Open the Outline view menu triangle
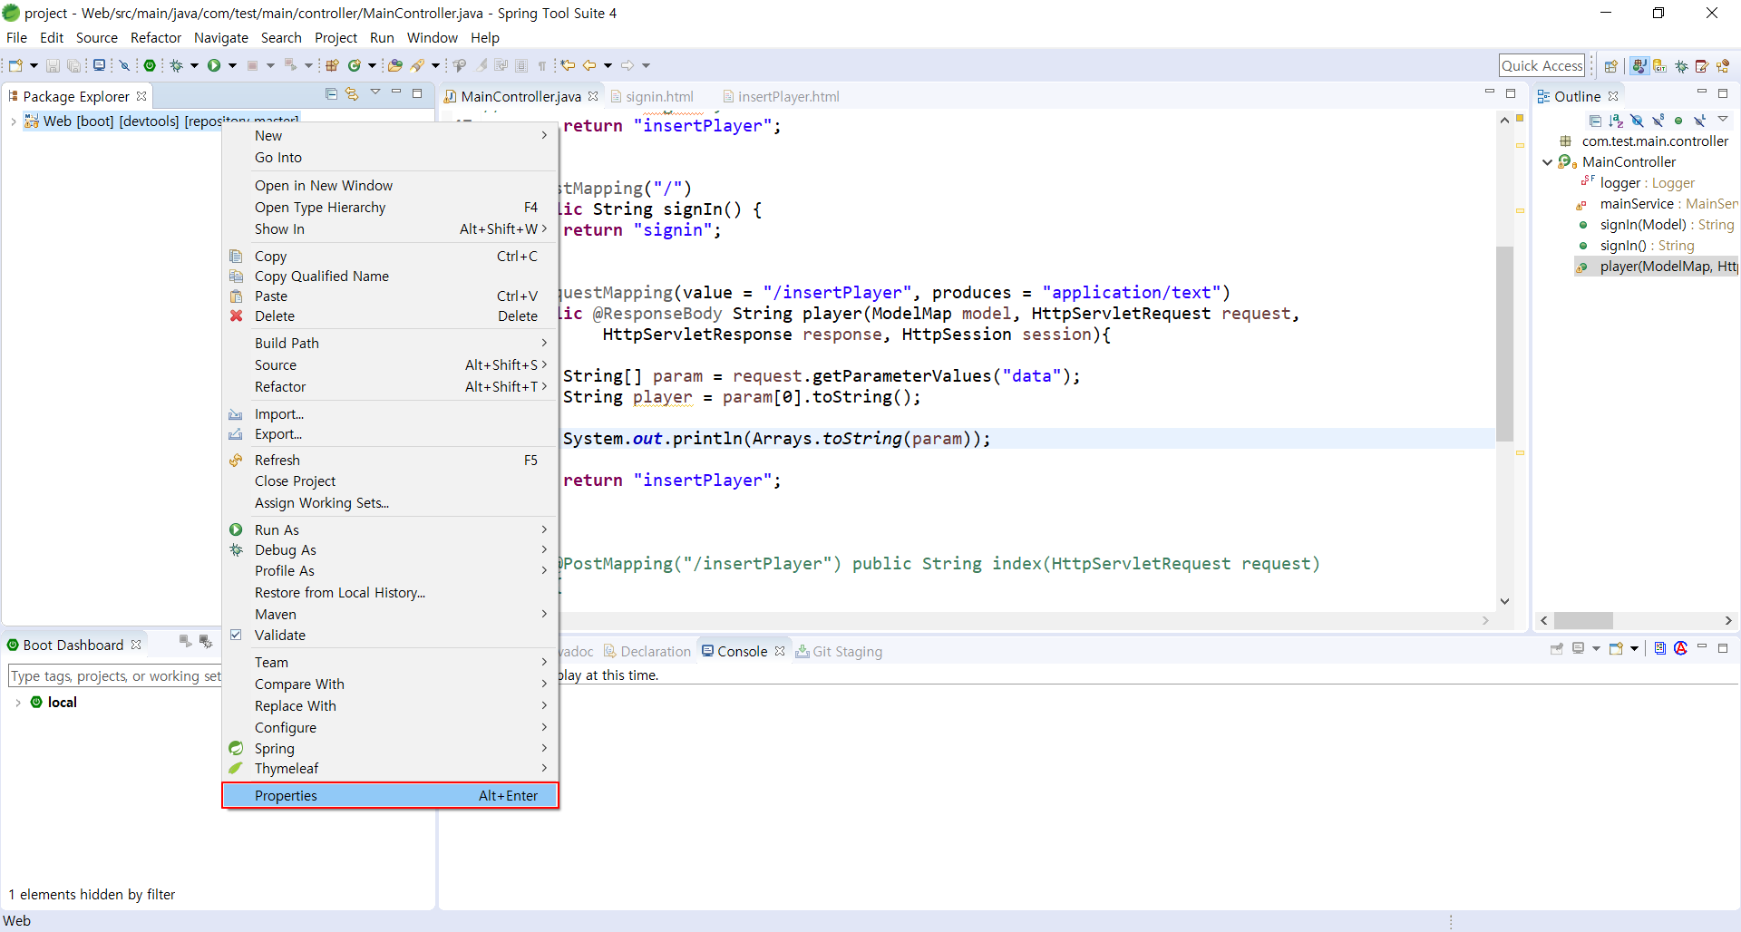 point(1723,119)
